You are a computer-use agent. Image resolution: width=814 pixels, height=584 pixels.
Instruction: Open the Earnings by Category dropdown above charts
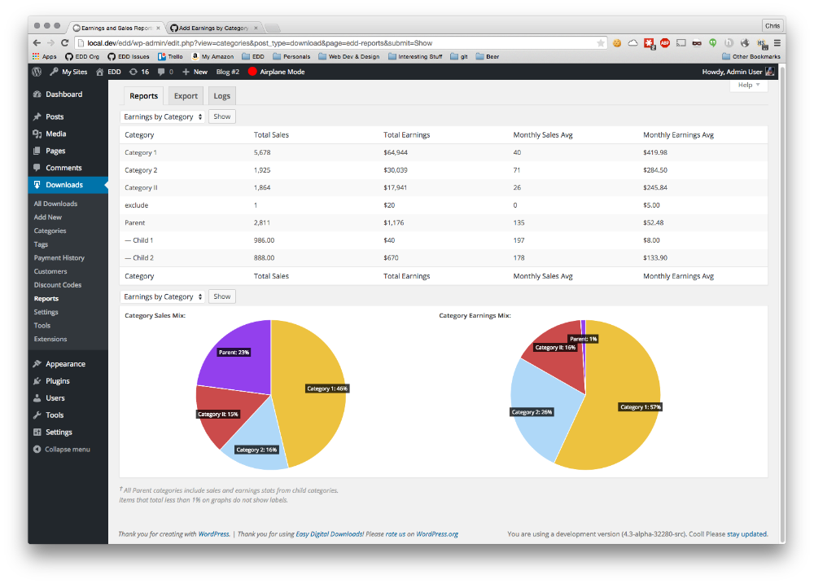point(163,296)
